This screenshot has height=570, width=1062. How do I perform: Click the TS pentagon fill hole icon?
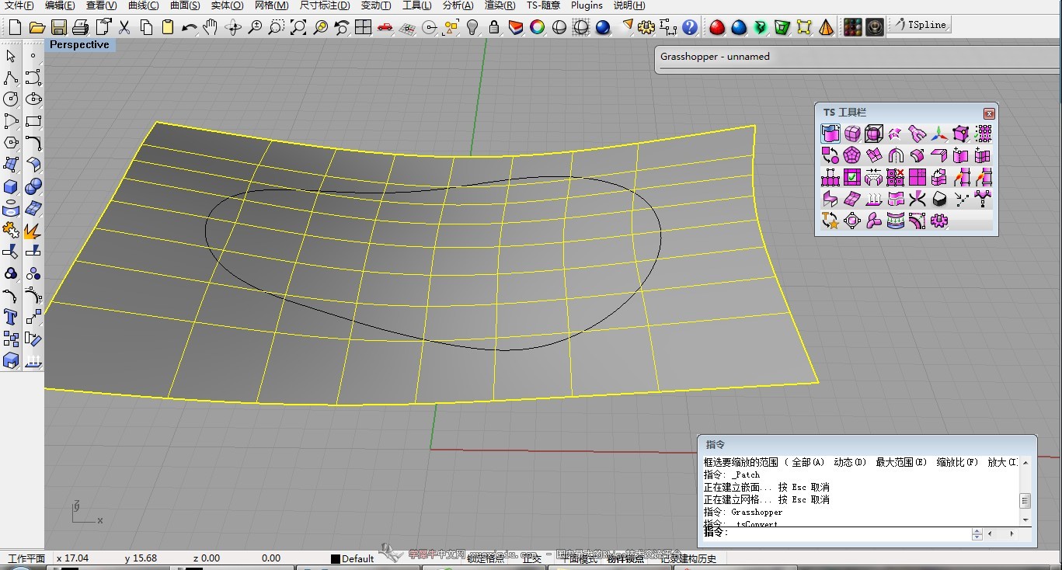[x=852, y=155]
